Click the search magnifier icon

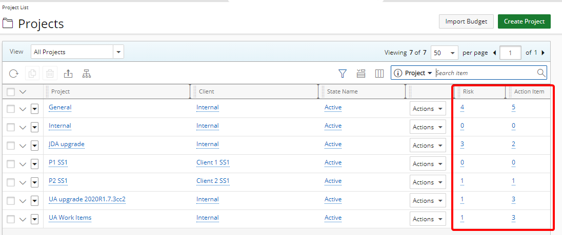click(x=541, y=73)
